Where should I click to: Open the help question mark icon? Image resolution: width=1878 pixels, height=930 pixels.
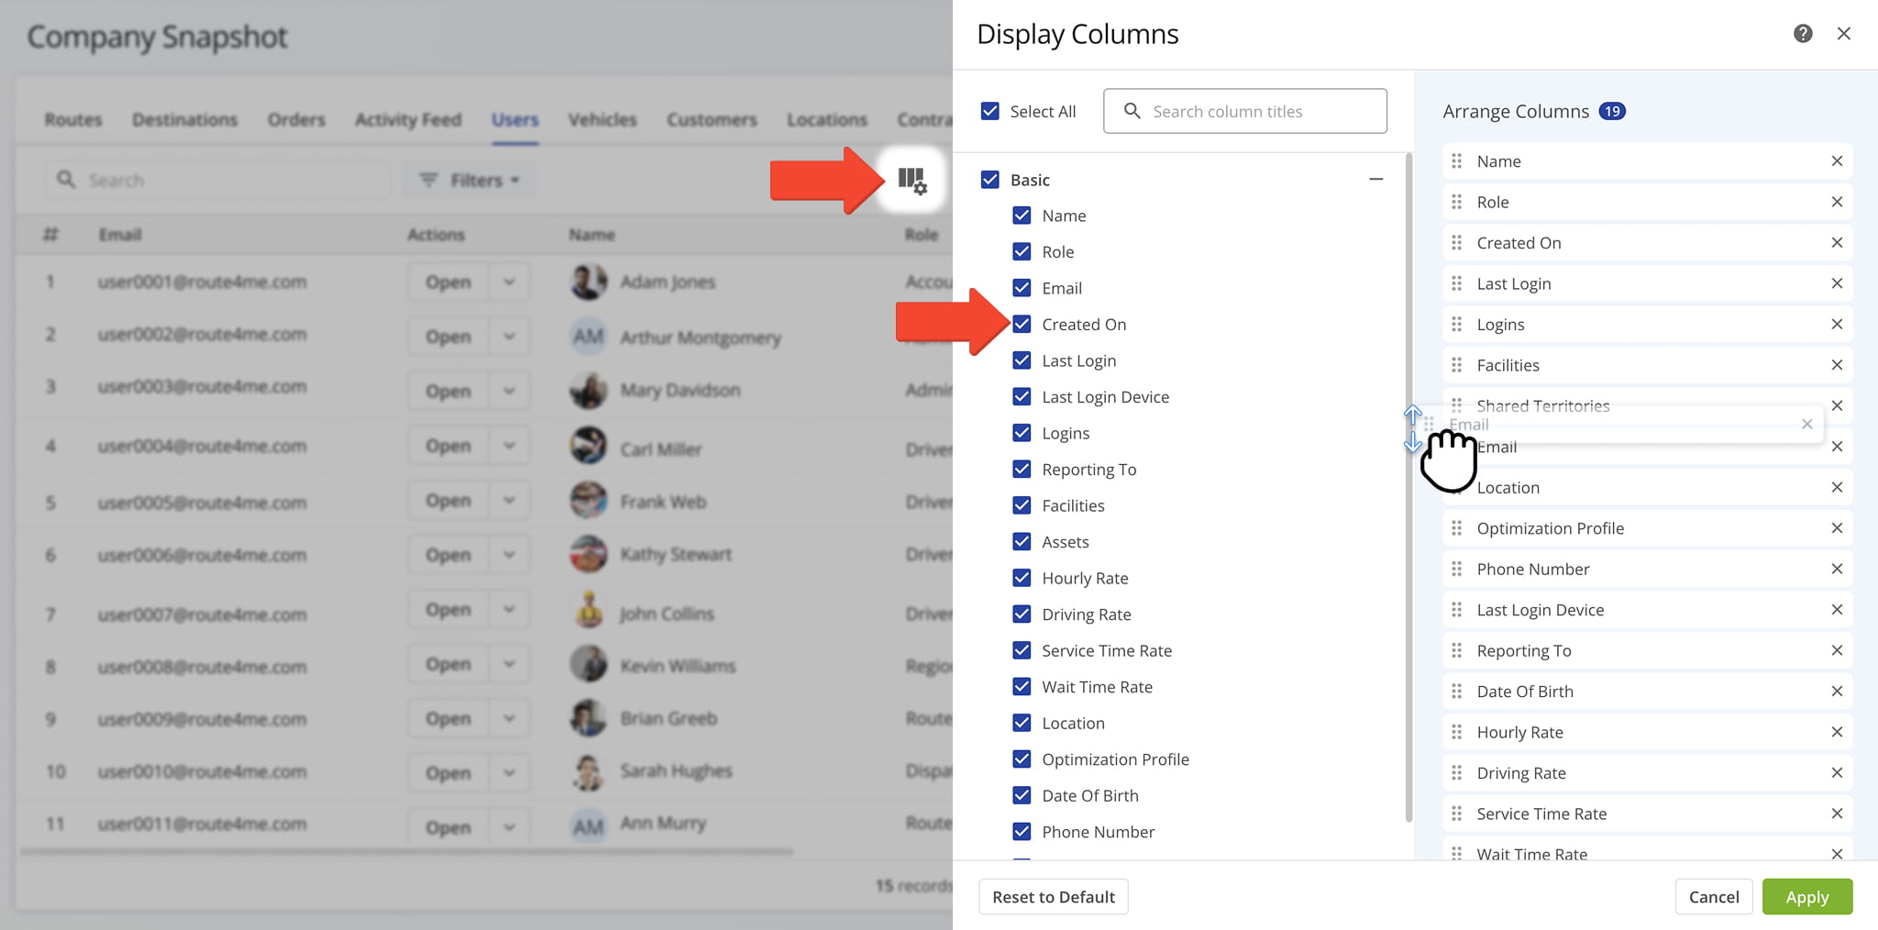1803,34
